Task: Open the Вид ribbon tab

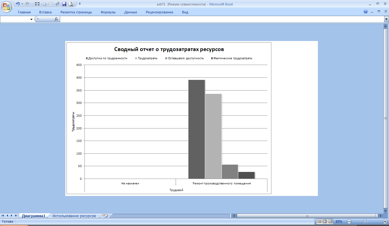Action: pyautogui.click(x=185, y=12)
